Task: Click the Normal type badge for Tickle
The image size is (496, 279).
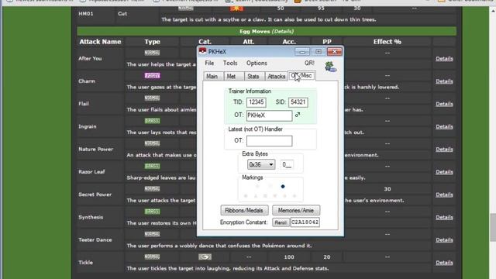Action: (152, 257)
